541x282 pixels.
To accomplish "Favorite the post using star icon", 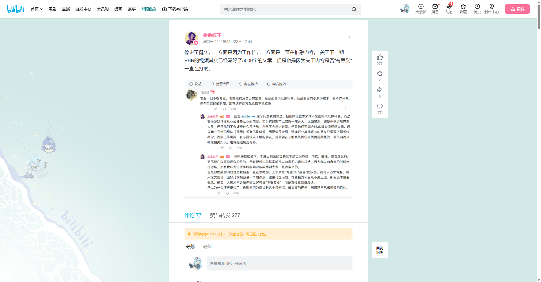I will [380, 74].
